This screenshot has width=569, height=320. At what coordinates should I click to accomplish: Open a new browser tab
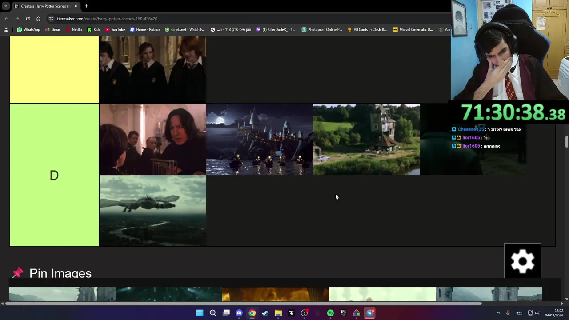point(86,6)
